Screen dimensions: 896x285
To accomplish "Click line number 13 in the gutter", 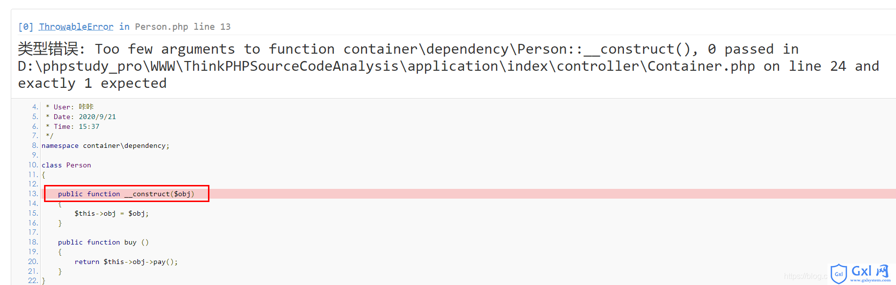I will pyautogui.click(x=33, y=194).
